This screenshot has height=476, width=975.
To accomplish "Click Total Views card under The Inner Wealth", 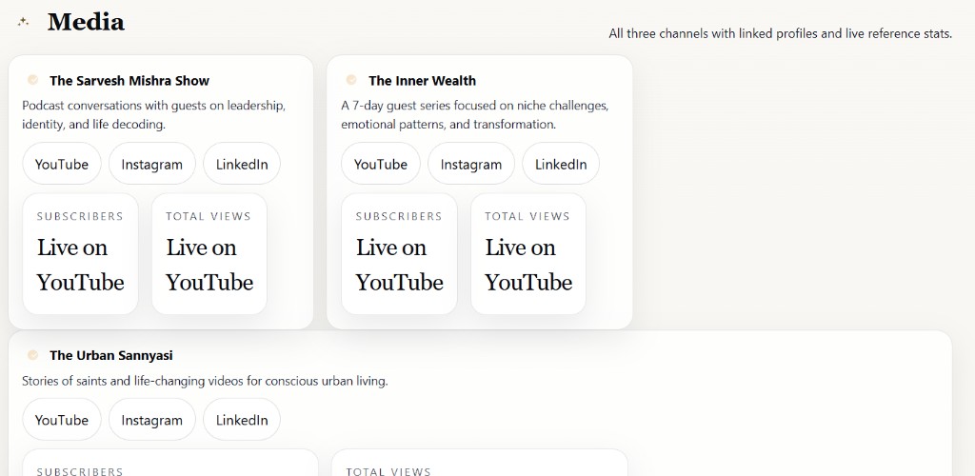I will pyautogui.click(x=528, y=253).
